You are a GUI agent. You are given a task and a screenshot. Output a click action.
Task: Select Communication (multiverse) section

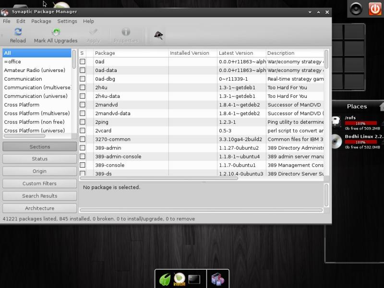click(37, 87)
